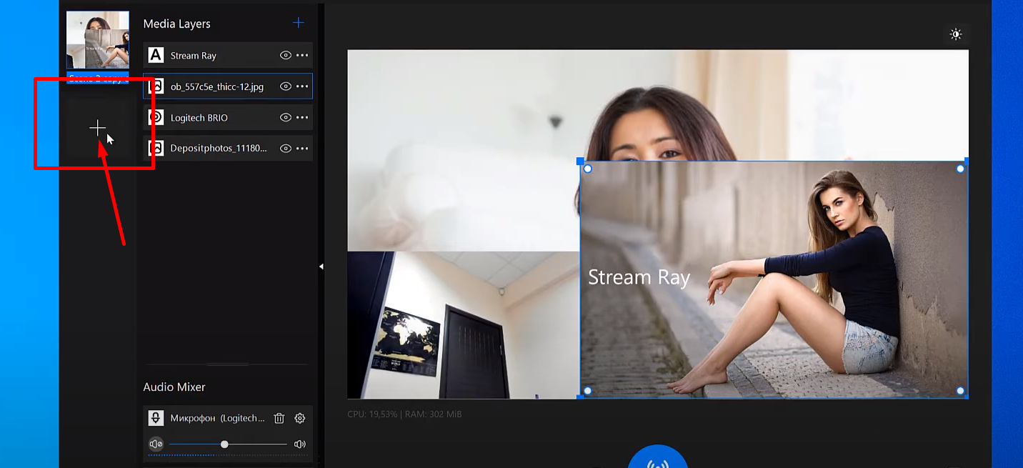Click the Depositphotos image layer icon
The width and height of the screenshot is (1023, 468).
[157, 148]
